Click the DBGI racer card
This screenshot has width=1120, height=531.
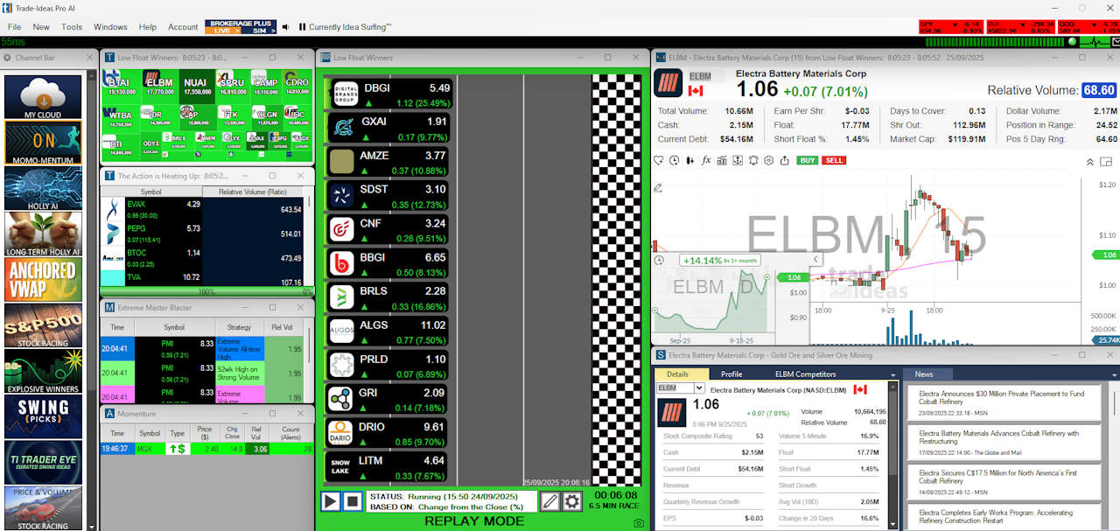[x=388, y=95]
